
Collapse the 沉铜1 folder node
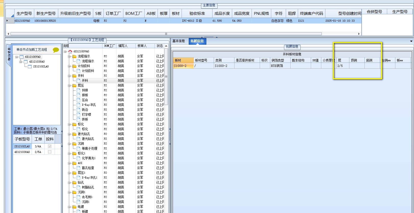click(69, 192)
